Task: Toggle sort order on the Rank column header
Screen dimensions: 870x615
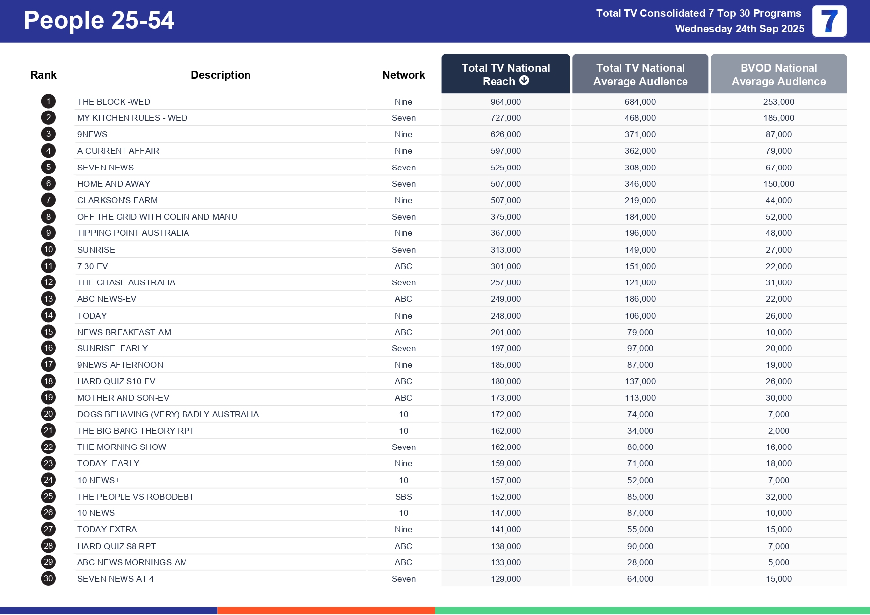Action: click(44, 74)
